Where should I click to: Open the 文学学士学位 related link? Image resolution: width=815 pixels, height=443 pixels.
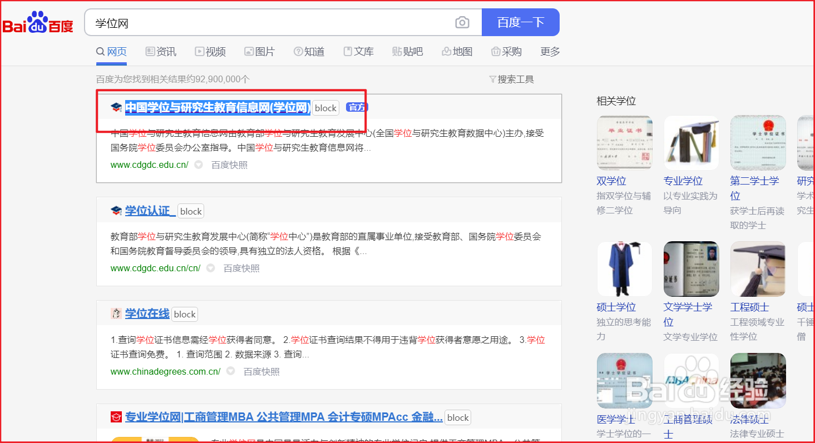pyautogui.click(x=688, y=315)
